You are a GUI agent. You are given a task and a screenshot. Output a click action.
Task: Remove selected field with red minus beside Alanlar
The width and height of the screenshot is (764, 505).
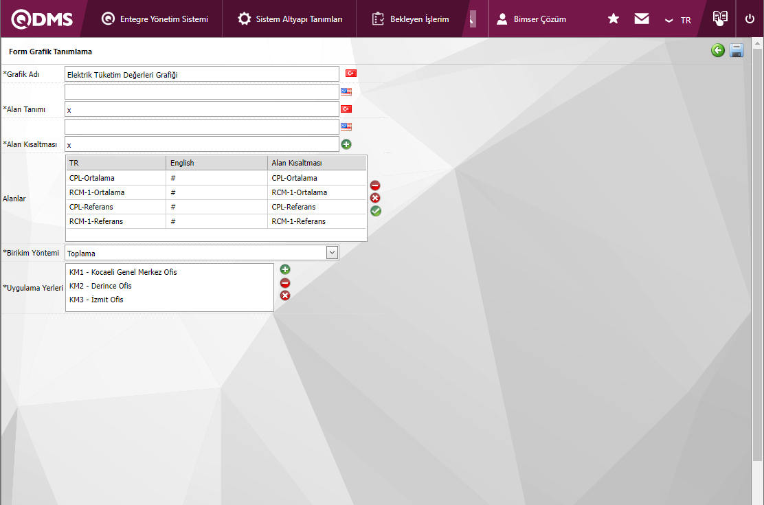(x=375, y=186)
